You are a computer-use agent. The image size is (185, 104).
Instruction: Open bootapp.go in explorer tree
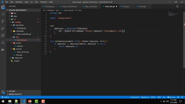tap(21, 28)
